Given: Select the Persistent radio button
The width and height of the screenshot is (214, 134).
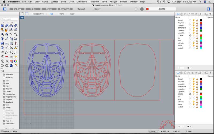Looking at the screenshot, I should pos(4,75).
